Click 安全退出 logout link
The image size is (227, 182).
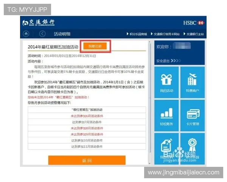pos(168,61)
